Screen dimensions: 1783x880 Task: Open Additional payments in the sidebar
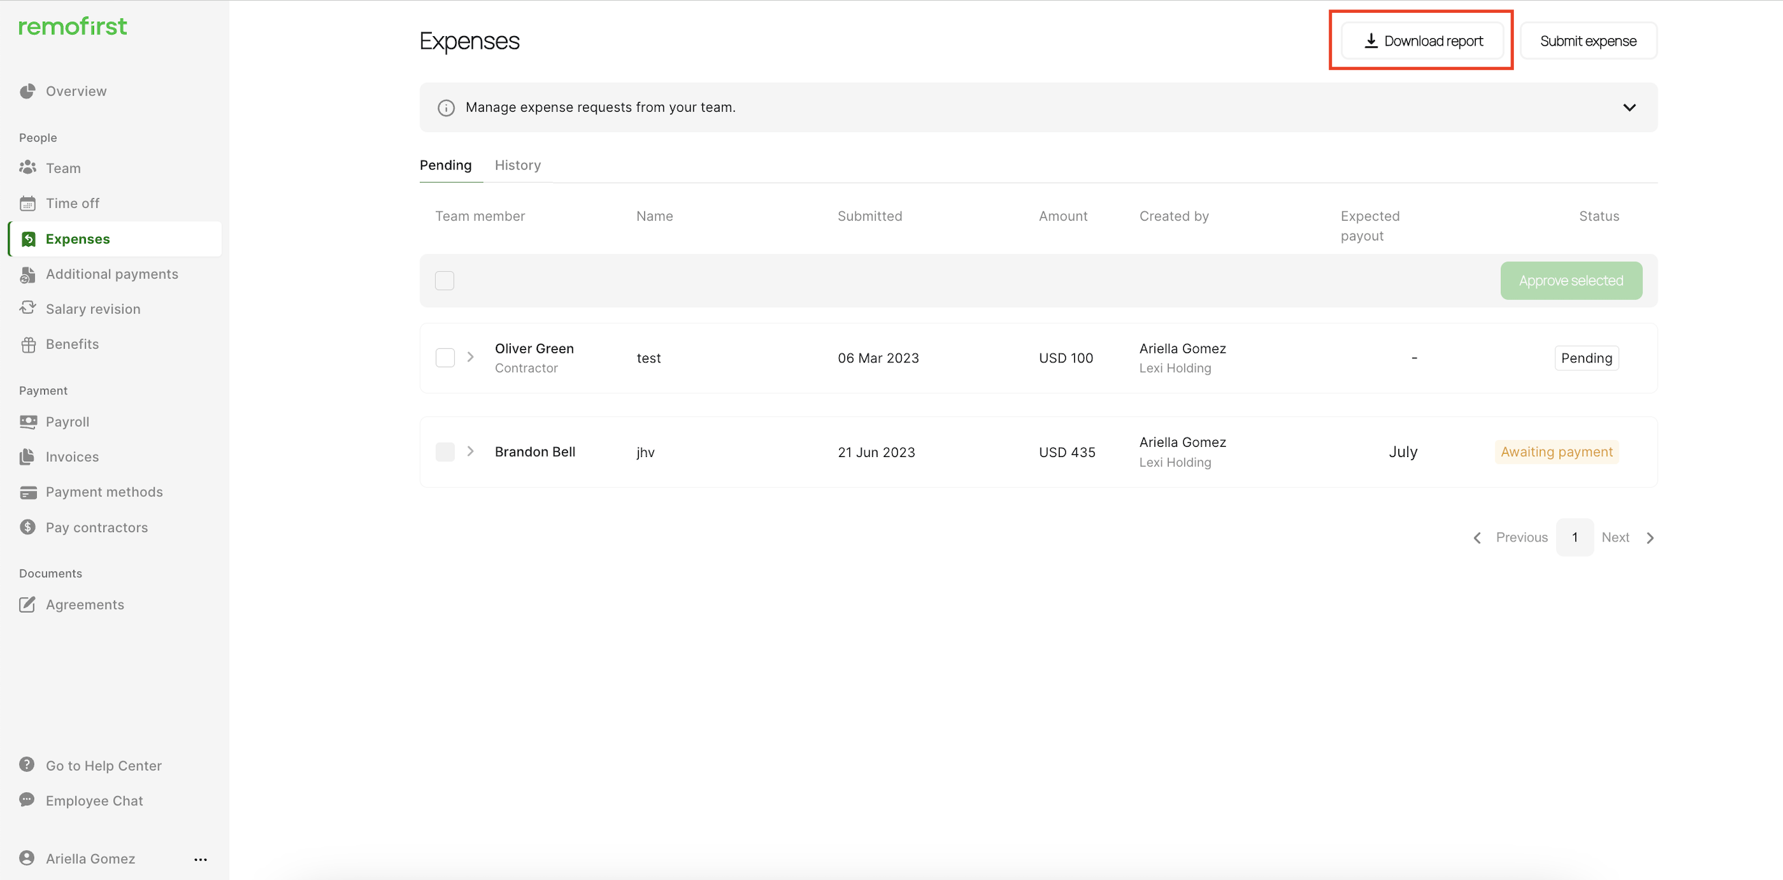112,274
